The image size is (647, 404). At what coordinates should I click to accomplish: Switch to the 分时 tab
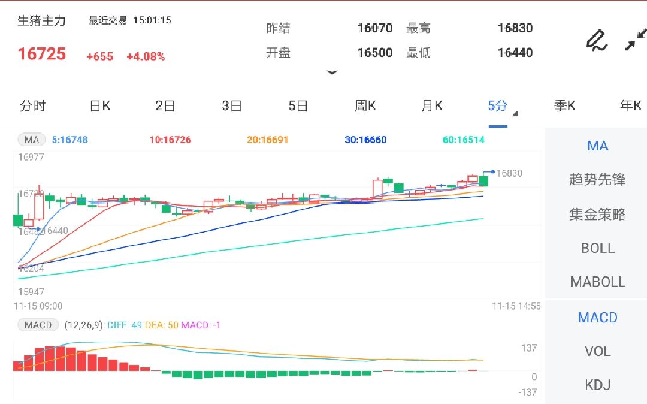[x=32, y=106]
